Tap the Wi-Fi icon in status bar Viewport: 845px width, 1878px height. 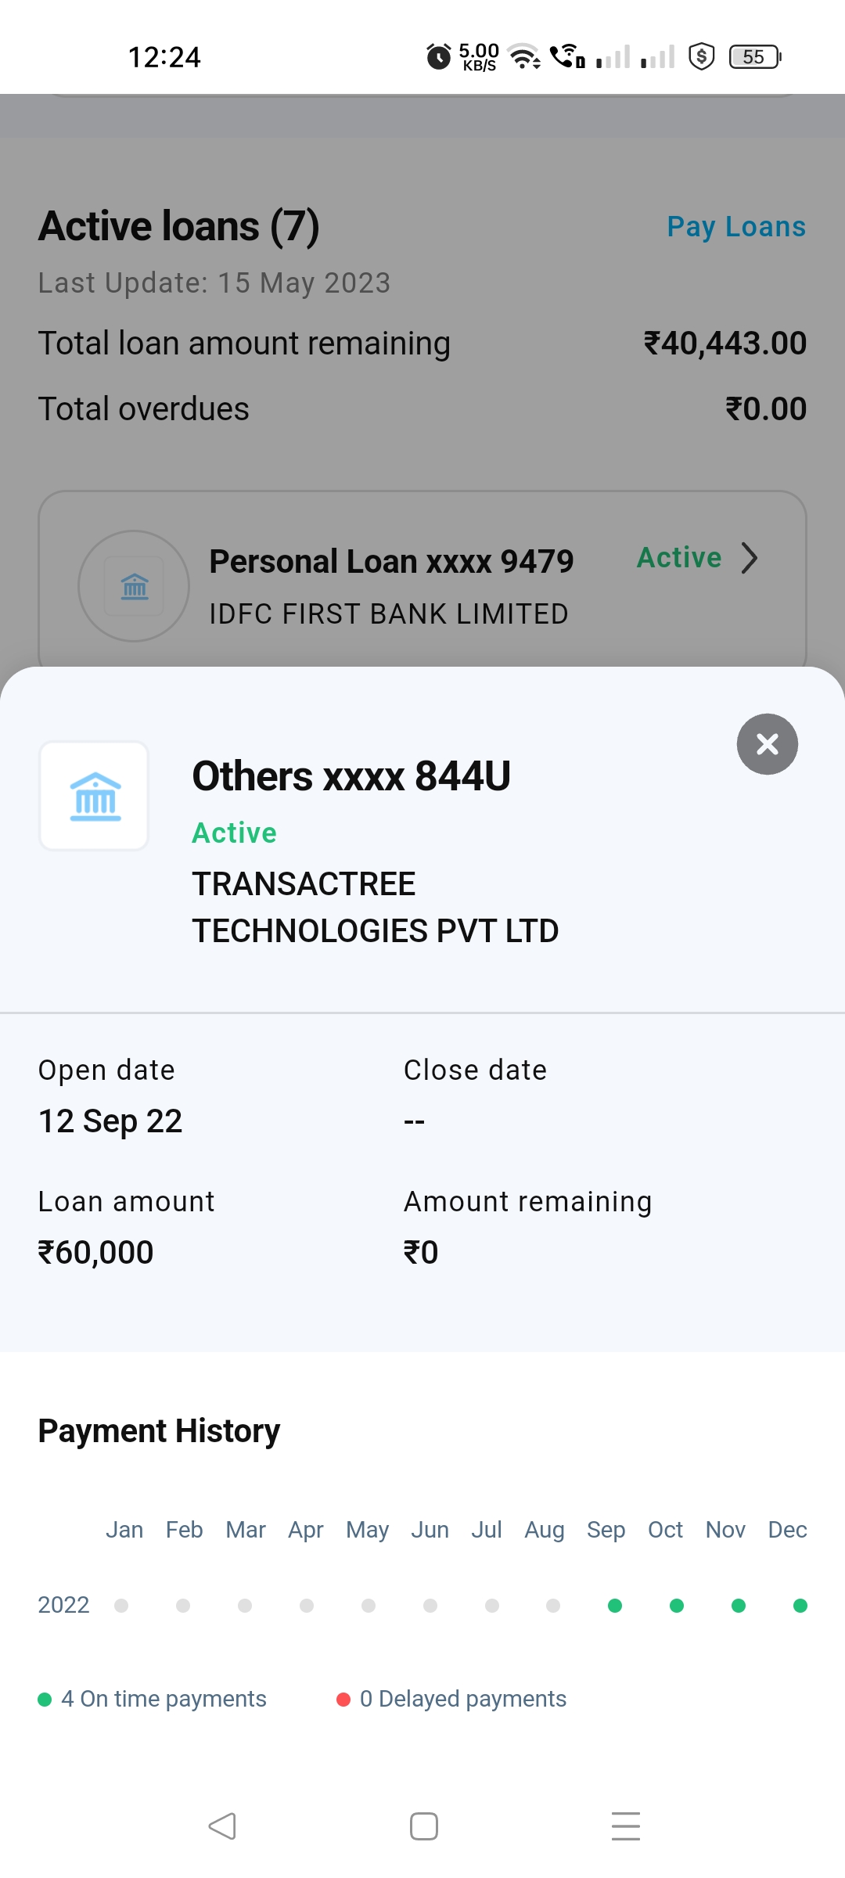(x=524, y=56)
